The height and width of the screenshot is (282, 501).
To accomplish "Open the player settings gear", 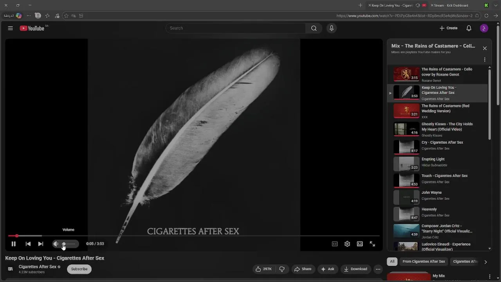I will (x=347, y=244).
